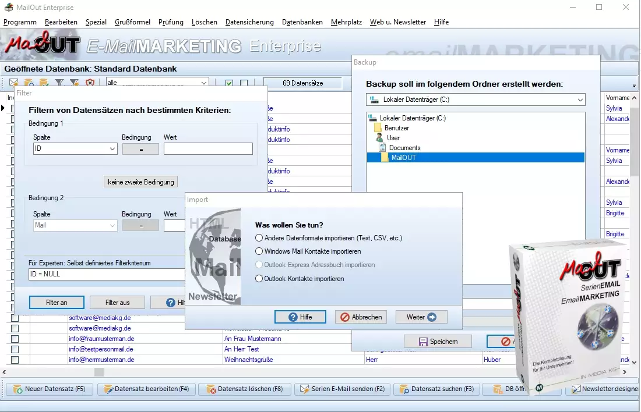Viewport: 641px width, 412px height.
Task: Open the backup drive selection dropdown
Action: pyautogui.click(x=580, y=100)
